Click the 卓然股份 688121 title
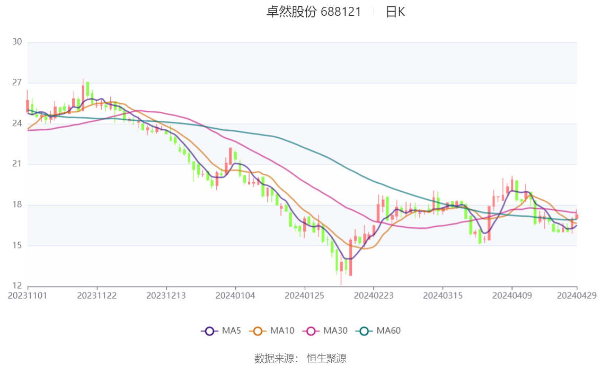Viewport: 601px width, 365px height. click(314, 12)
